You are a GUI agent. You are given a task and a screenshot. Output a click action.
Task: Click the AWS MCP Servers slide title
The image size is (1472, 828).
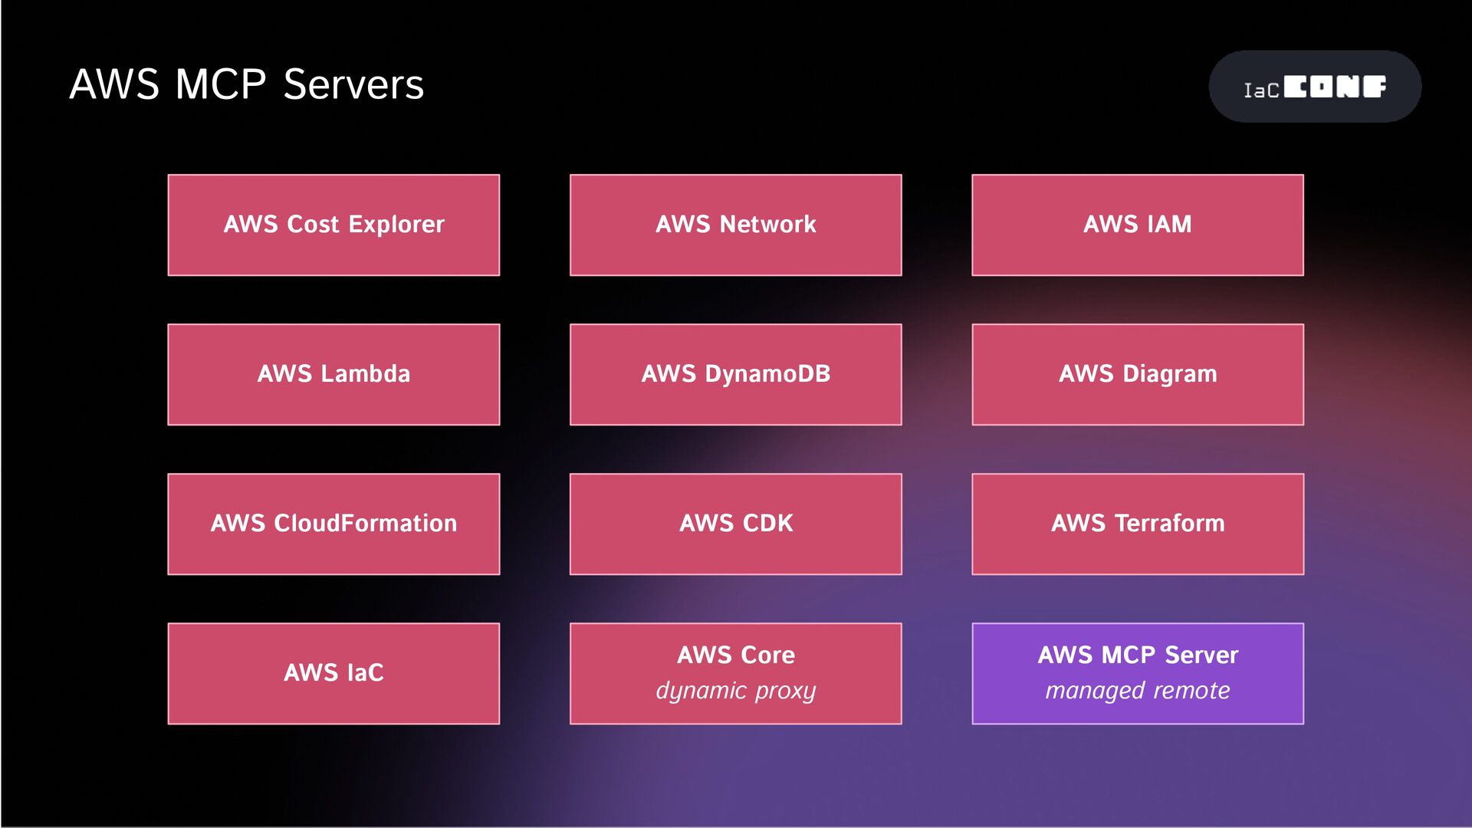point(246,84)
